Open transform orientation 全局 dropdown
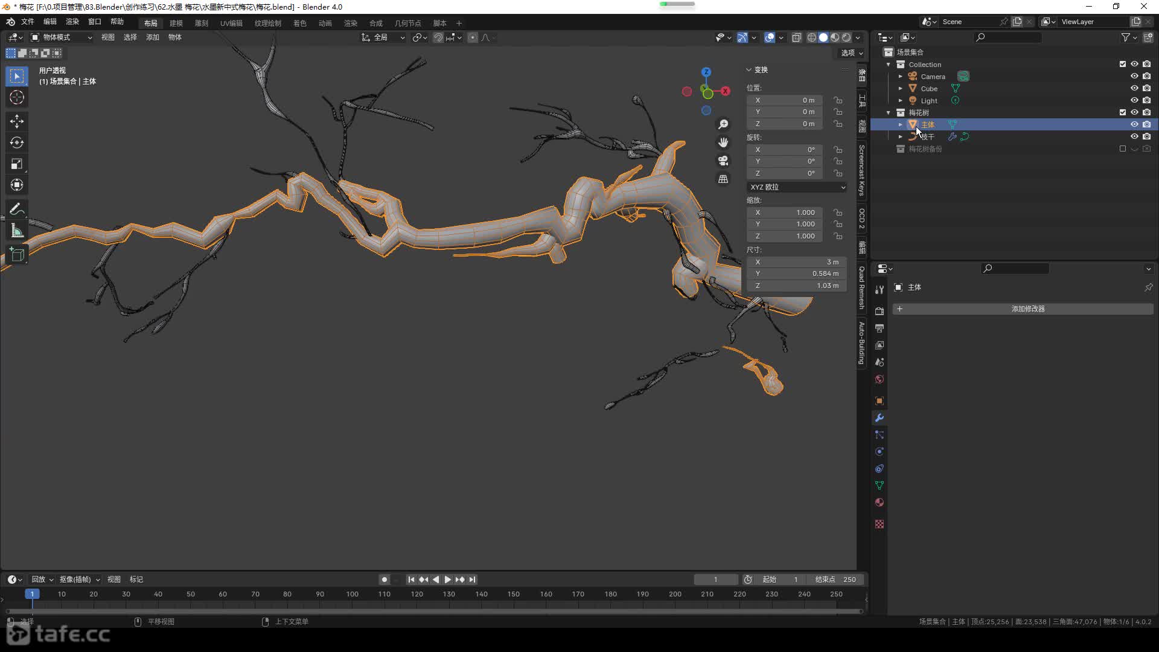Image resolution: width=1159 pixels, height=652 pixels. point(384,37)
